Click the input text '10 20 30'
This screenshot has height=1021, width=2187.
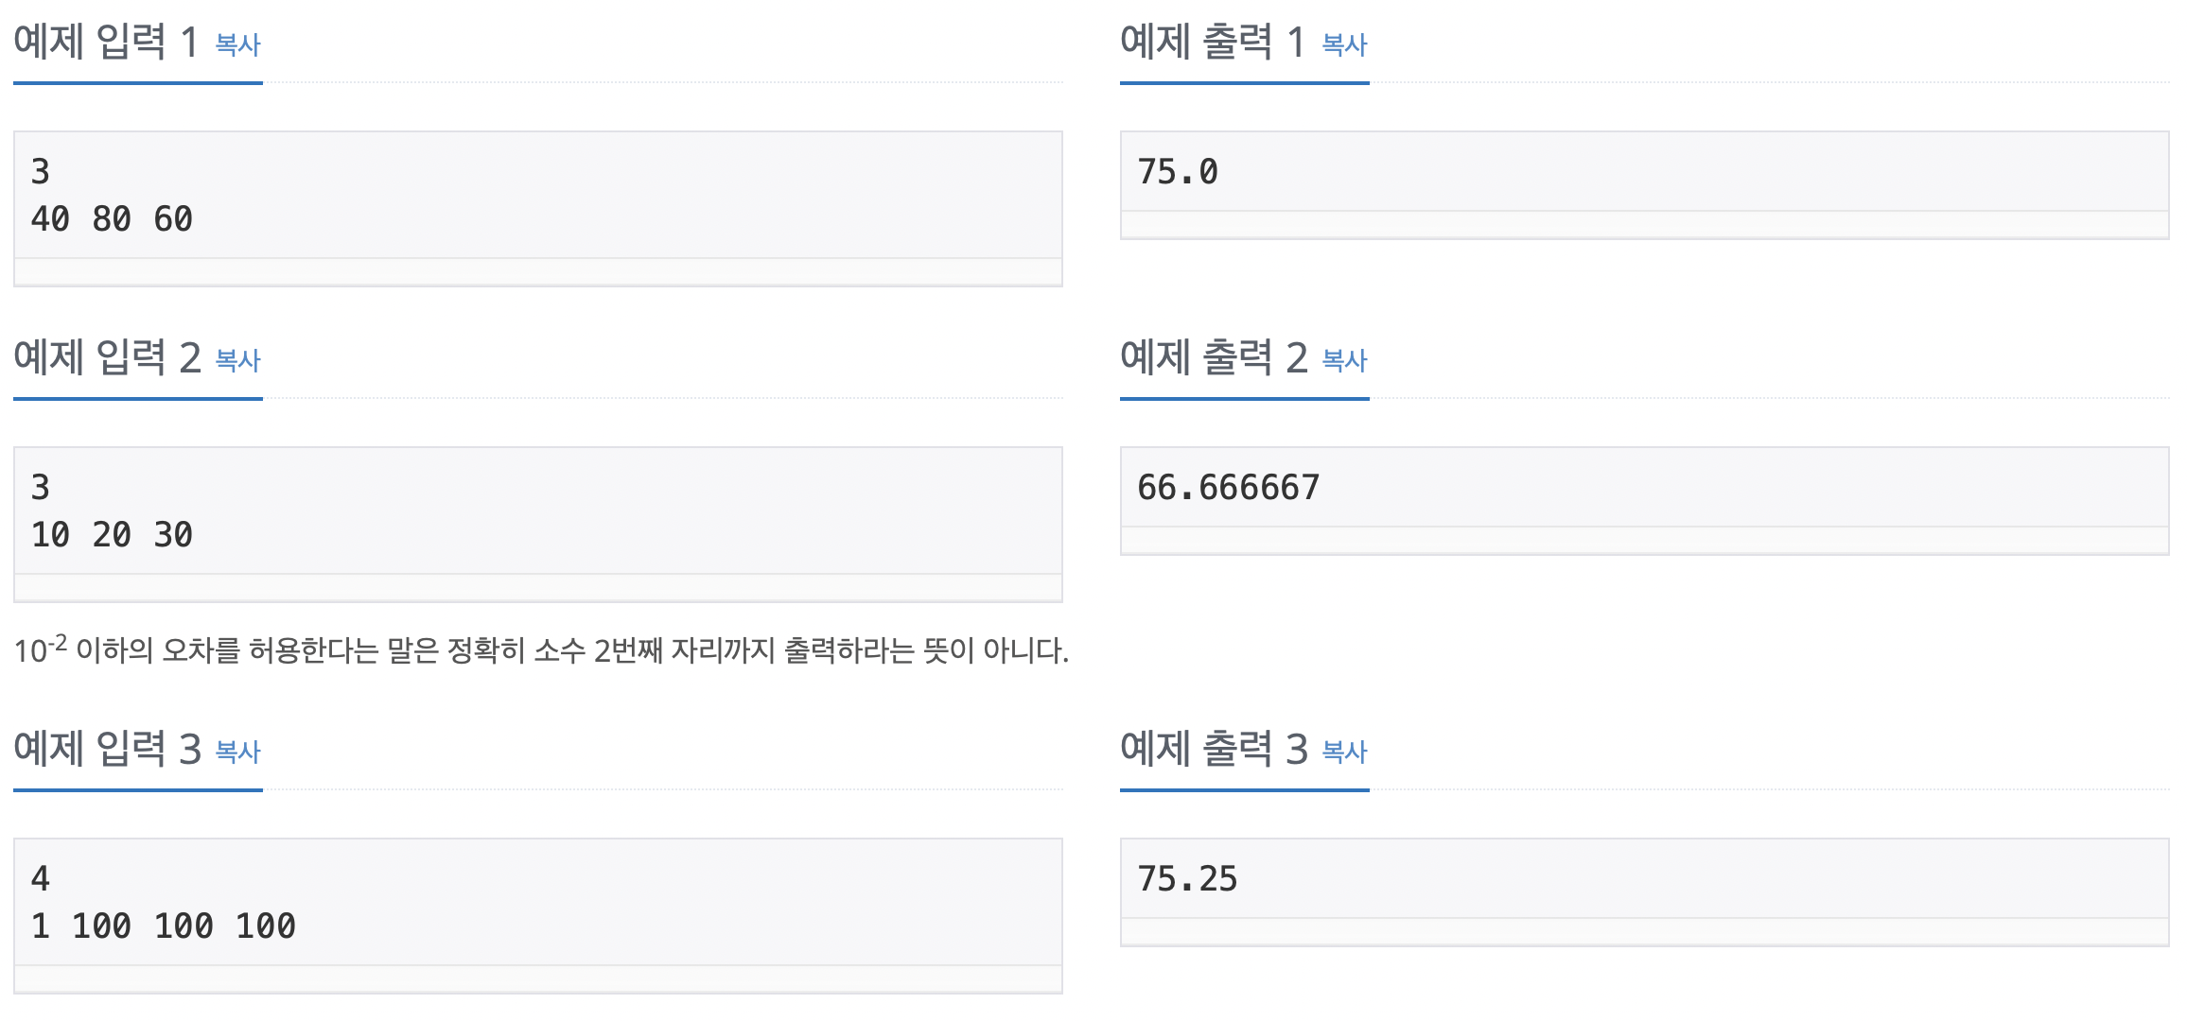click(112, 535)
